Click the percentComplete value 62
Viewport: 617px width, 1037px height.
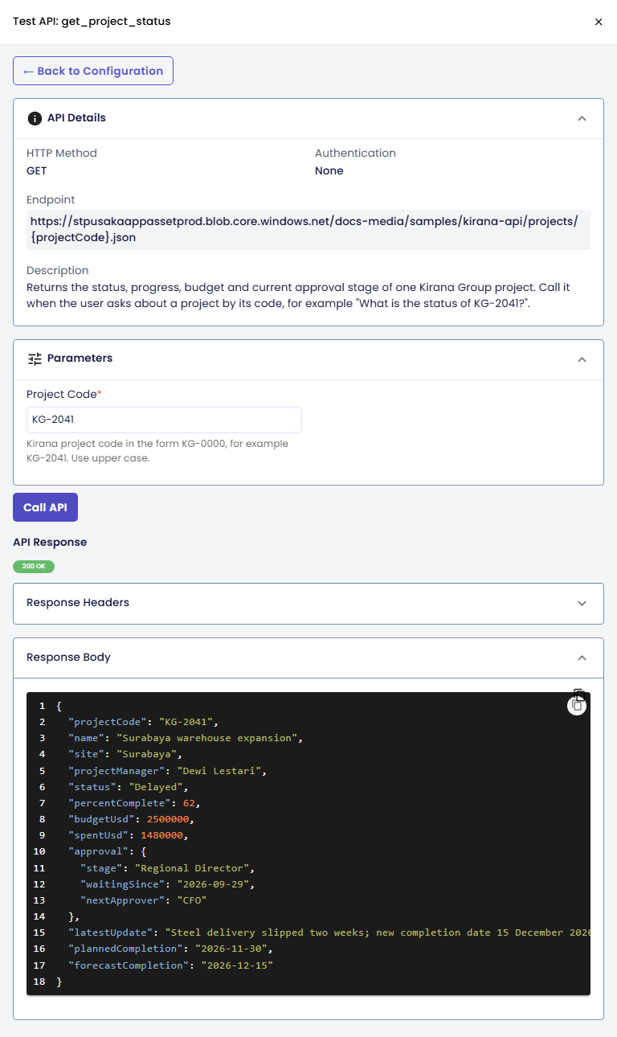(188, 803)
